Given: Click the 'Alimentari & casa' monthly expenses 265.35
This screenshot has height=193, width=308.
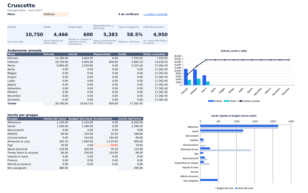Looking at the screenshot, I should [x=56, y=141].
